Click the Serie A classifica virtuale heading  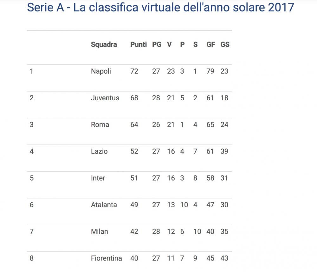[x=160, y=8]
